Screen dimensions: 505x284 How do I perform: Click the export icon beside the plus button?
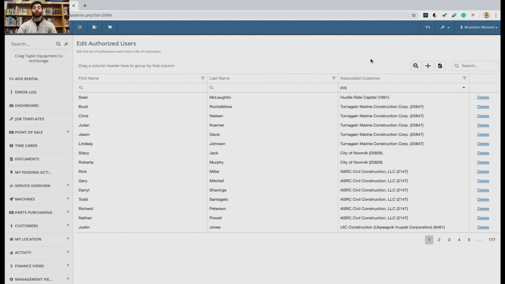[440, 65]
